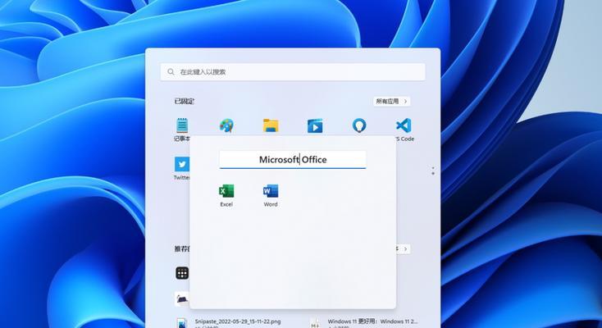Open Snipaste_2022-05-29_15-11-22.png recommended file
Viewport: 602px width, 328px height.
(x=238, y=321)
